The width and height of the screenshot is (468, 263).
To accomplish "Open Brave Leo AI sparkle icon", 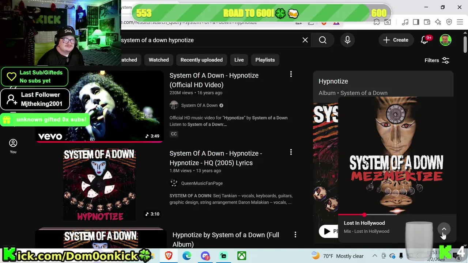I will tap(438, 22).
